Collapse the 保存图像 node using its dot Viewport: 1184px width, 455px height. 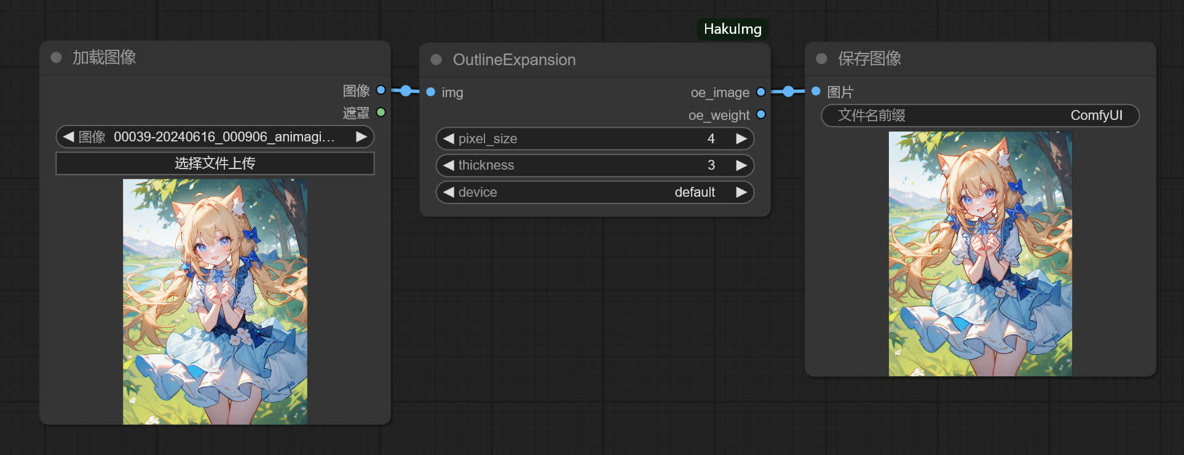click(821, 58)
